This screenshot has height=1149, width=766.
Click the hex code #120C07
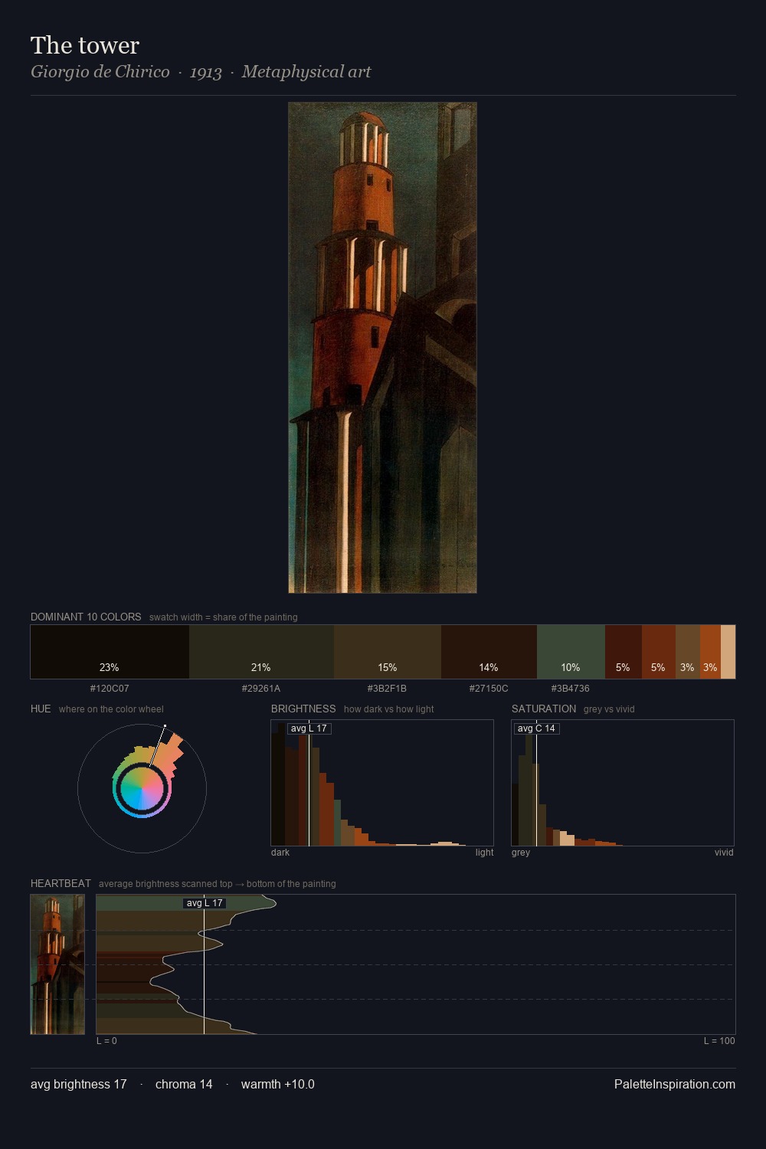pyautogui.click(x=110, y=689)
